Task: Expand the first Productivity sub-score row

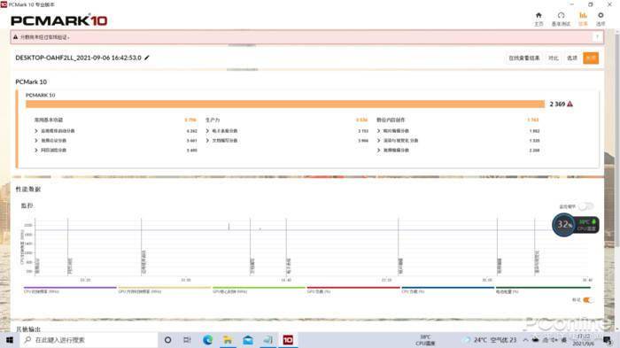Action: [207, 131]
